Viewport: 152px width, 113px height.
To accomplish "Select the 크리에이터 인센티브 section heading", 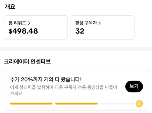I will coord(27,62).
